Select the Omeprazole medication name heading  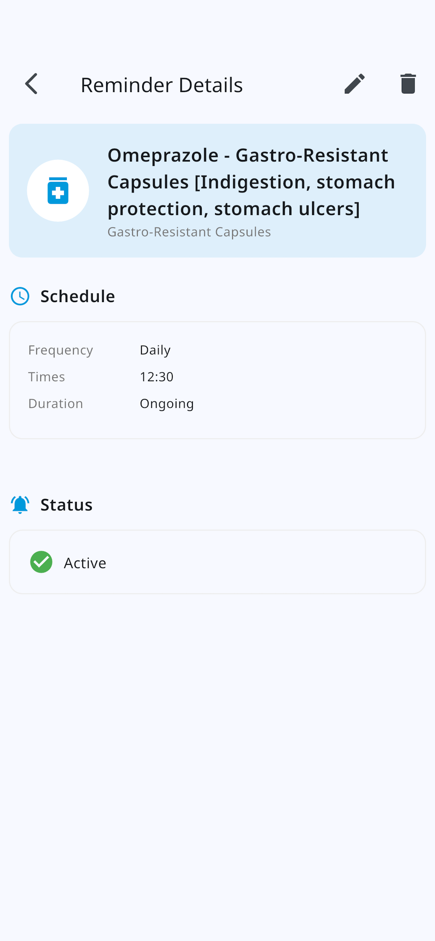tap(251, 182)
